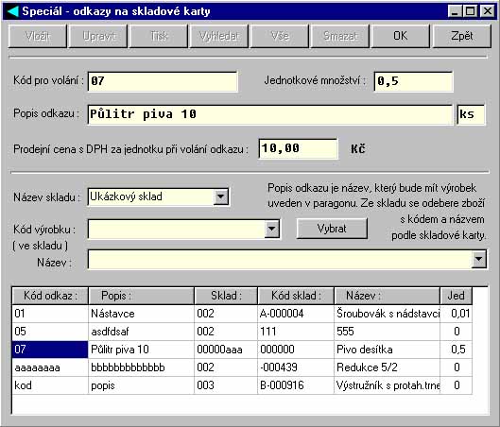500x427 pixels.
Task: Open the Kód výrobku dropdown arrow
Action: pos(272,229)
